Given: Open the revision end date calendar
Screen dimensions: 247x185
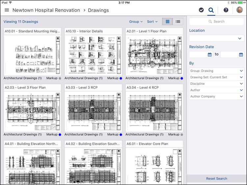Looking at the screenshot, I should click(x=241, y=55).
